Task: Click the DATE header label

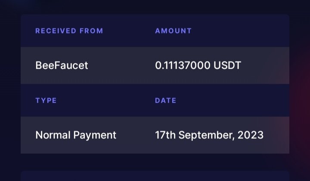Action: pos(165,101)
